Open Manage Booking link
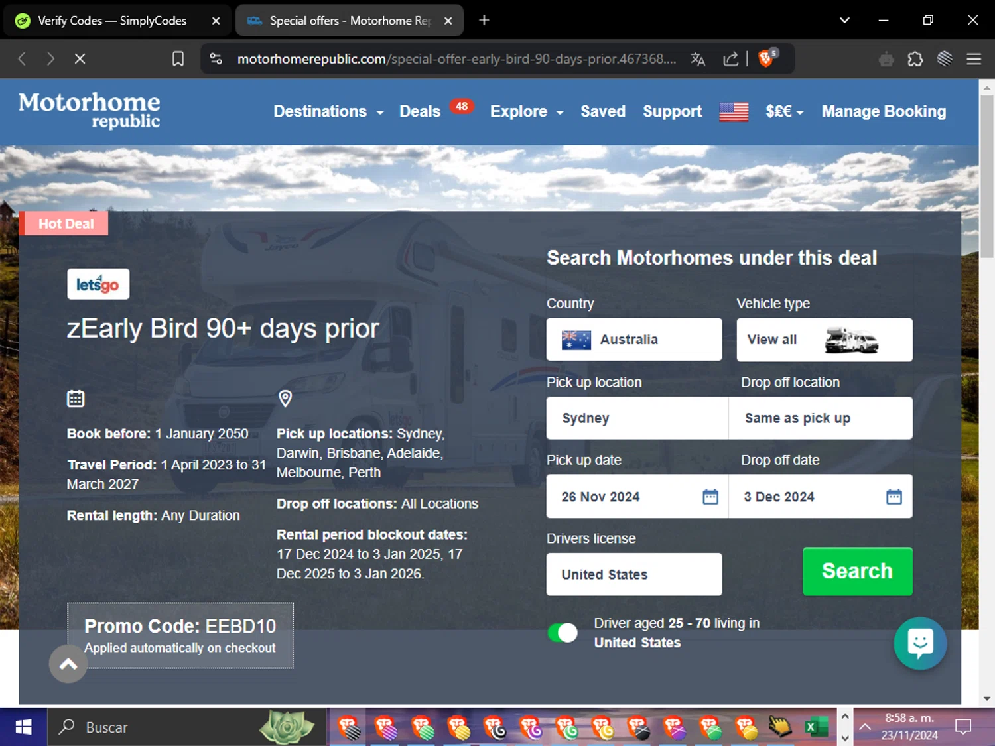 pos(884,111)
